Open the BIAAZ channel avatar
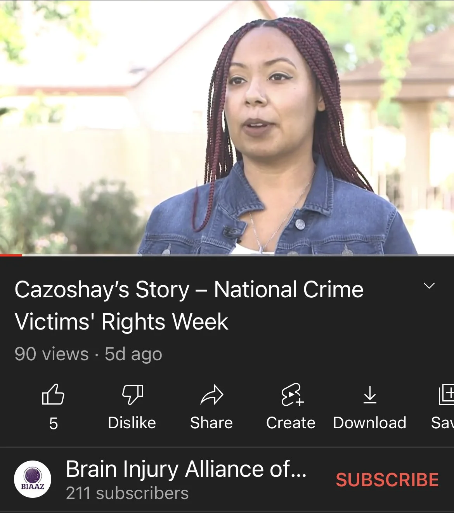Viewport: 454px width, 513px height. point(33,479)
